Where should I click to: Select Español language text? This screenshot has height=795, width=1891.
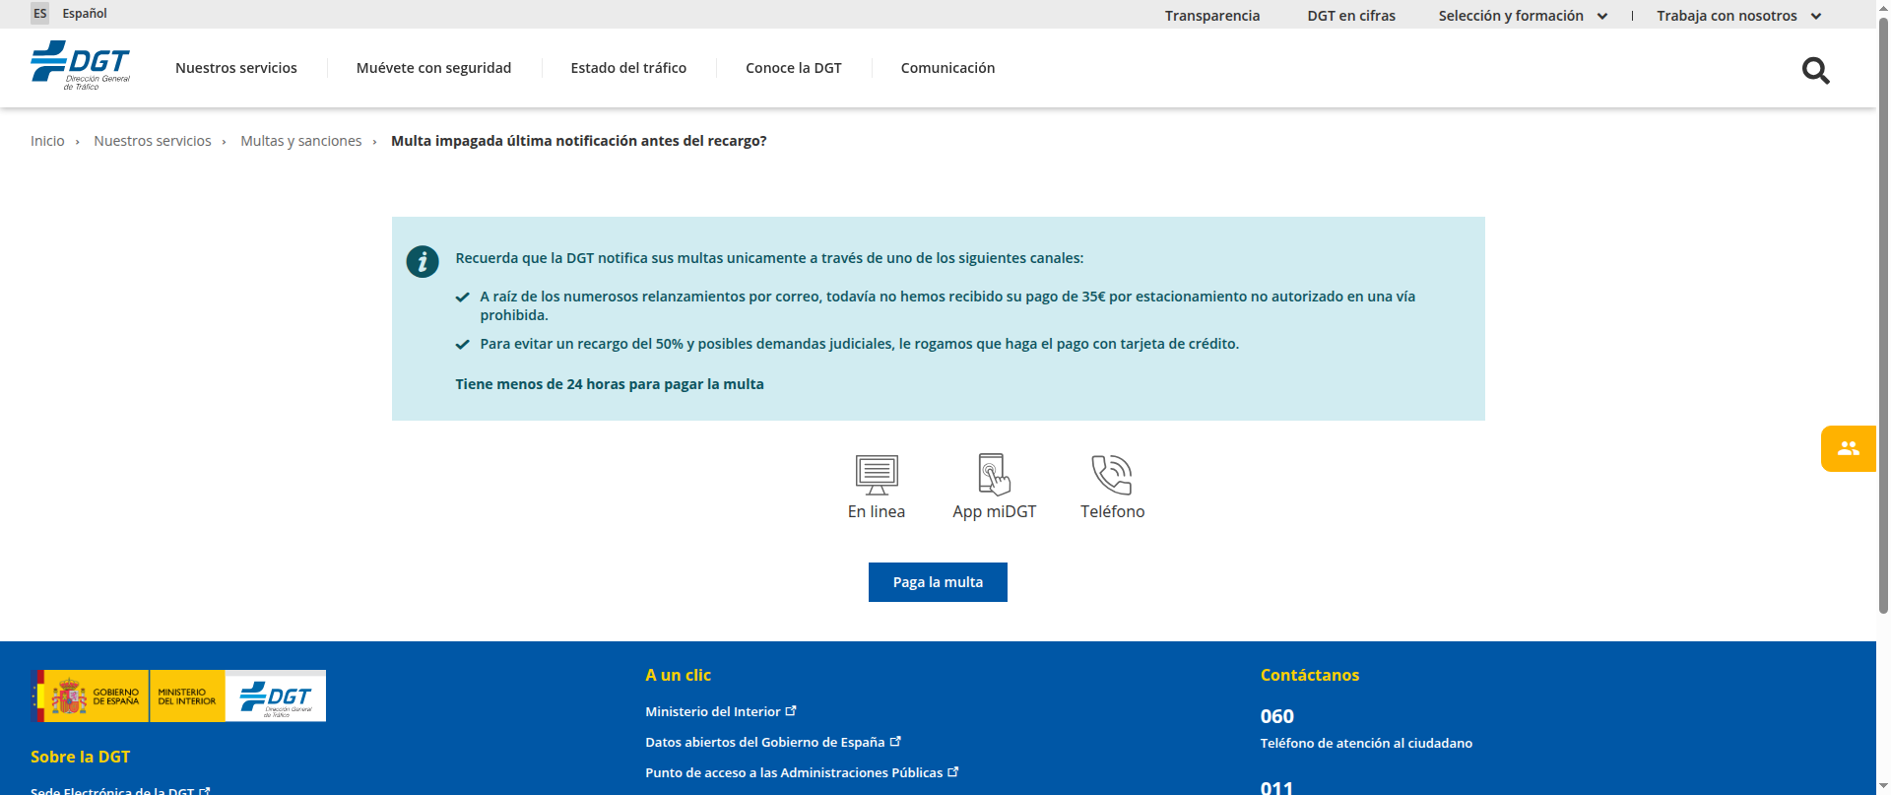[x=85, y=14]
